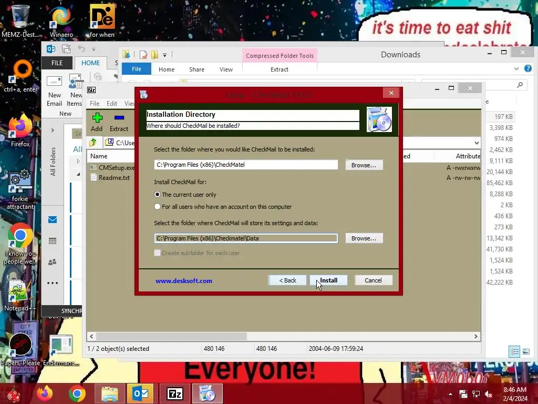Viewport: 538px width, 404px height.
Task: Open the File tab in Downloads explorer
Action: [137, 69]
